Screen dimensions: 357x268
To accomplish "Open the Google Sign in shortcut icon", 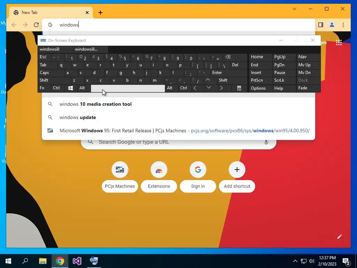I will (198, 170).
